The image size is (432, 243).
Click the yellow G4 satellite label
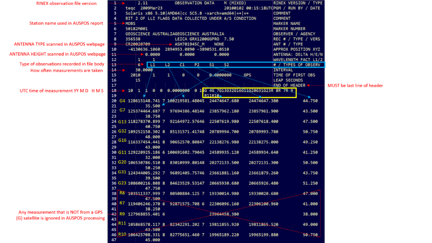(x=122, y=101)
